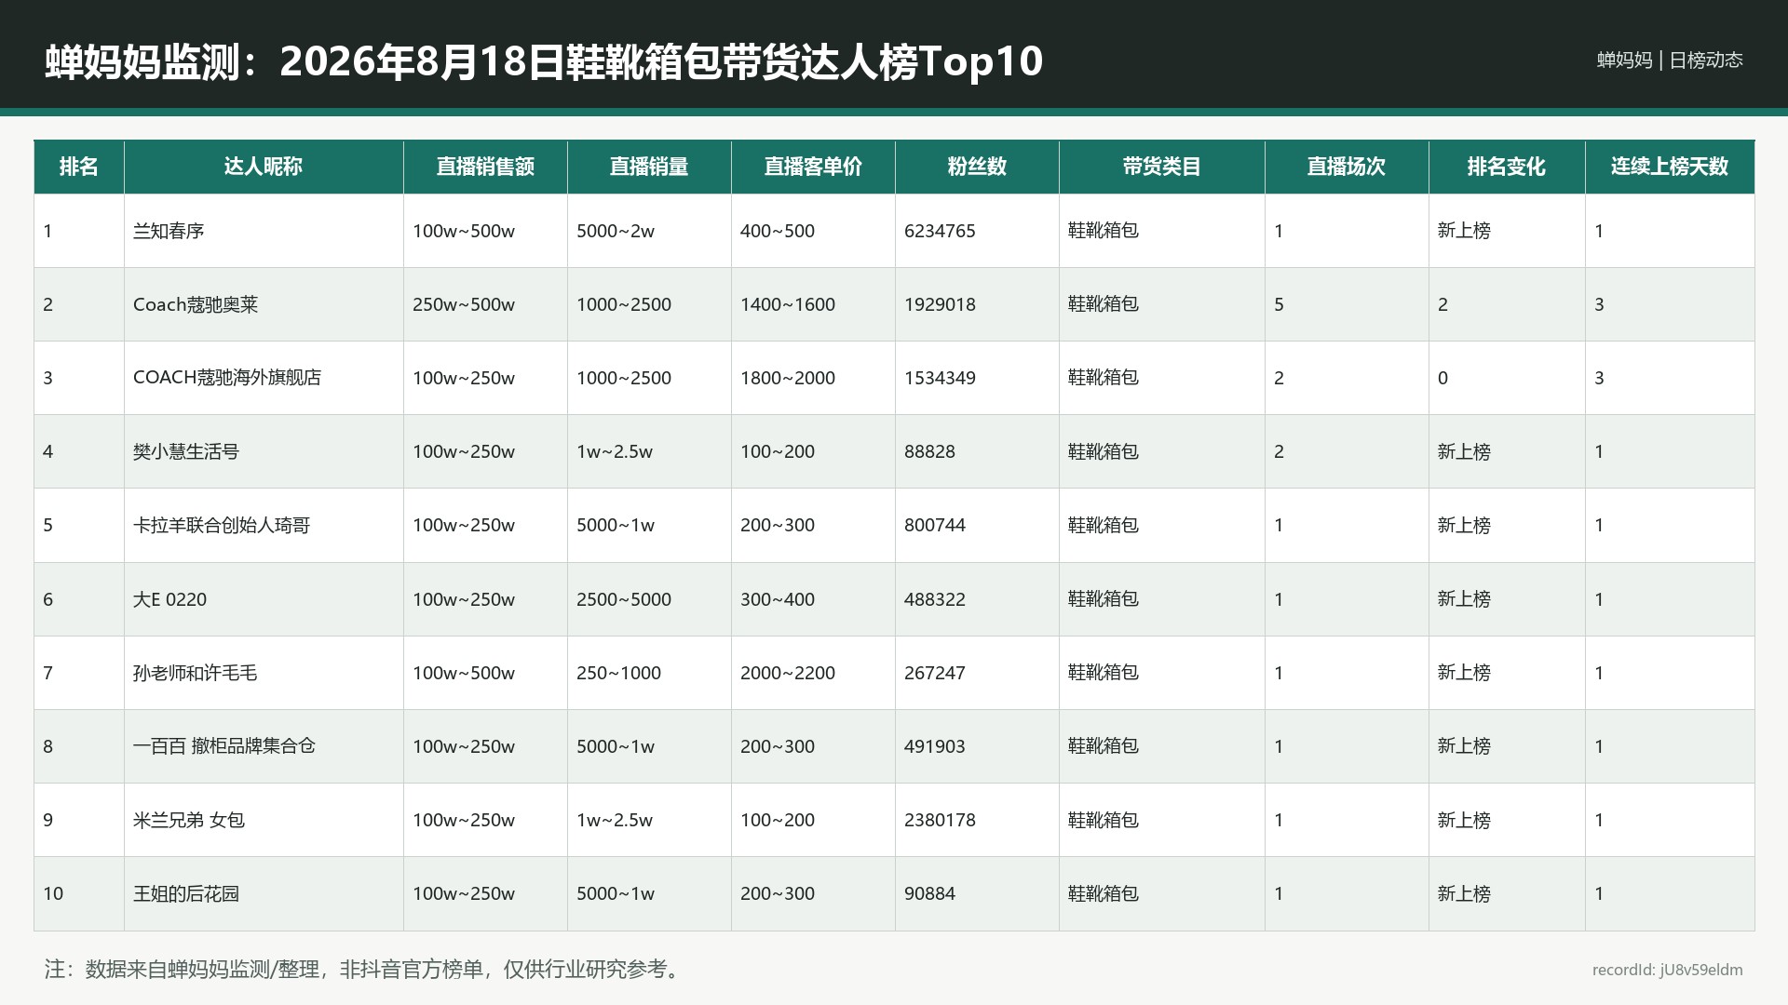The image size is (1788, 1005).
Task: Click Coach蔻驰奥莱's live session count 5
Action: tap(1279, 304)
